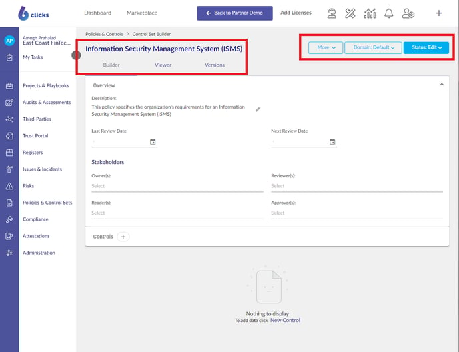Click the Risks warning triangle icon
459x352 pixels.
coord(9,186)
